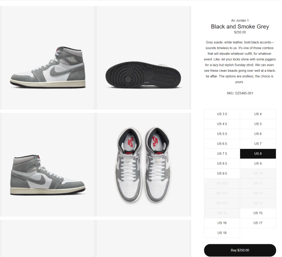Open the top-down pair image

click(x=144, y=165)
